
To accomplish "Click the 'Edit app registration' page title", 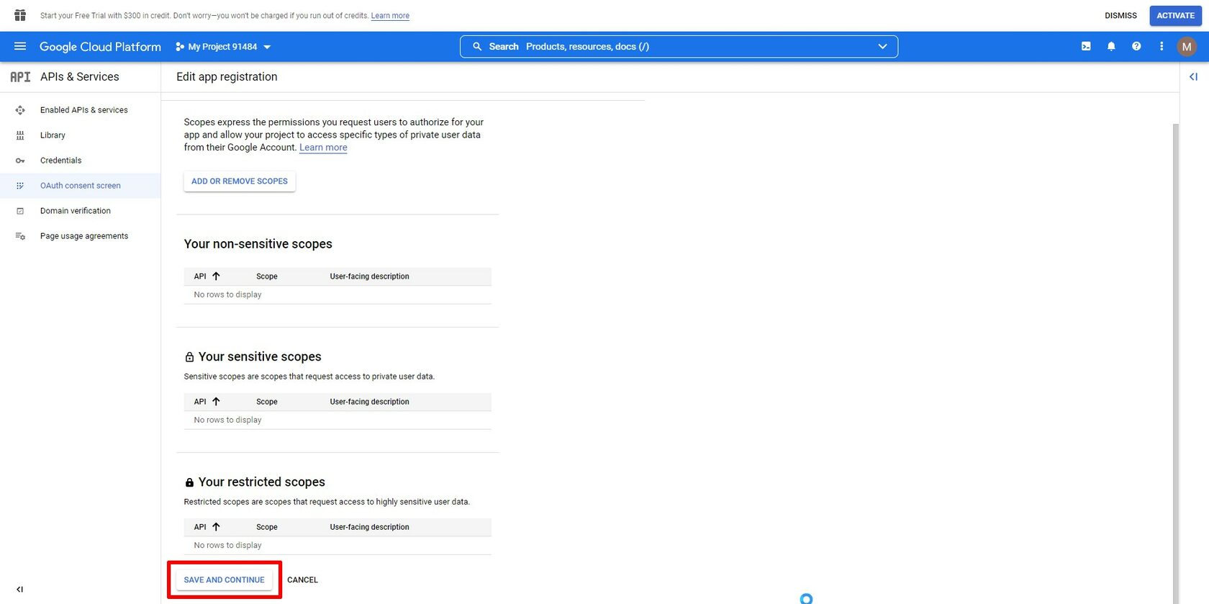I will 227,77.
